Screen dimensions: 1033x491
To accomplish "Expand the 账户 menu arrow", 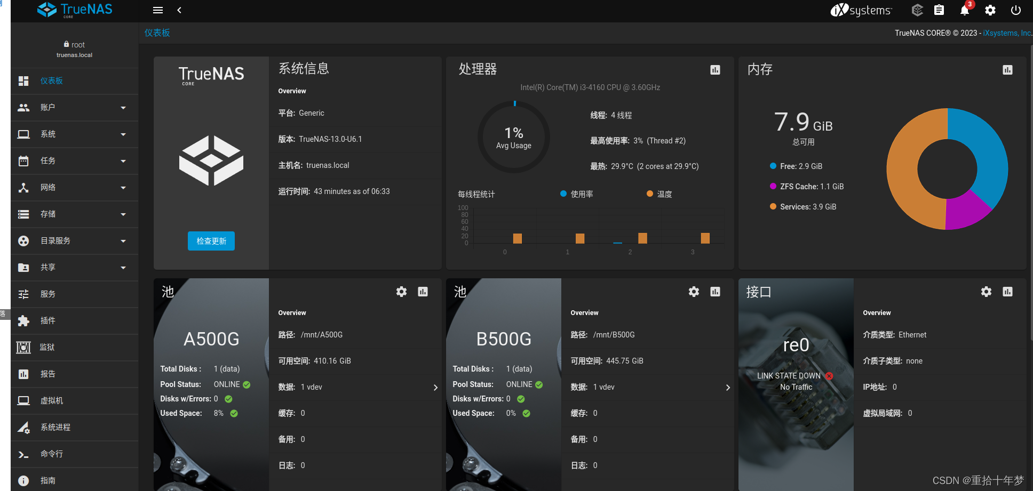I will pyautogui.click(x=123, y=108).
